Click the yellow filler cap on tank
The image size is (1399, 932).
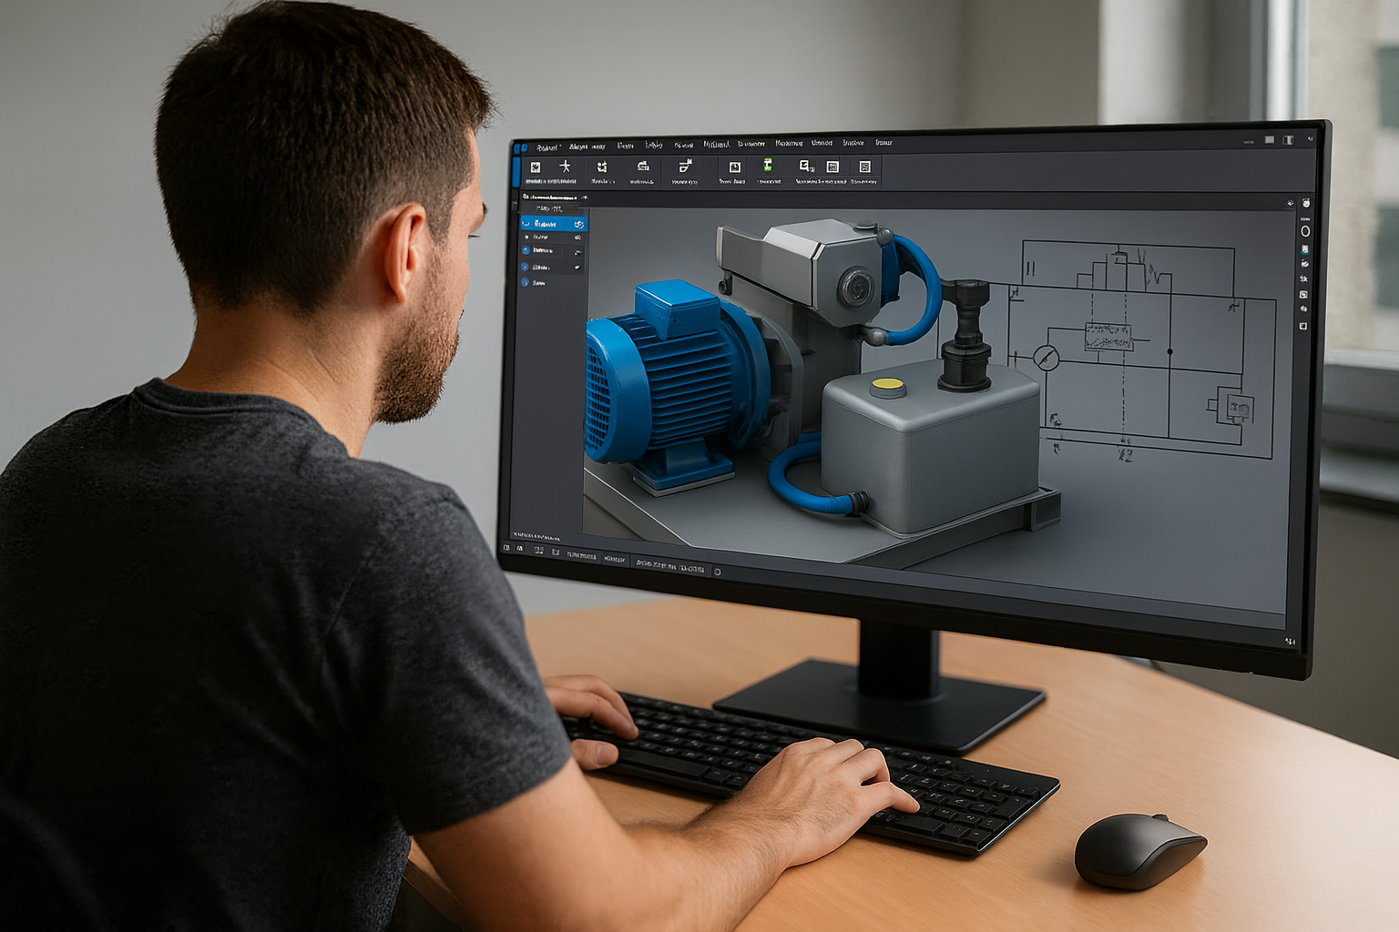pyautogui.click(x=886, y=385)
